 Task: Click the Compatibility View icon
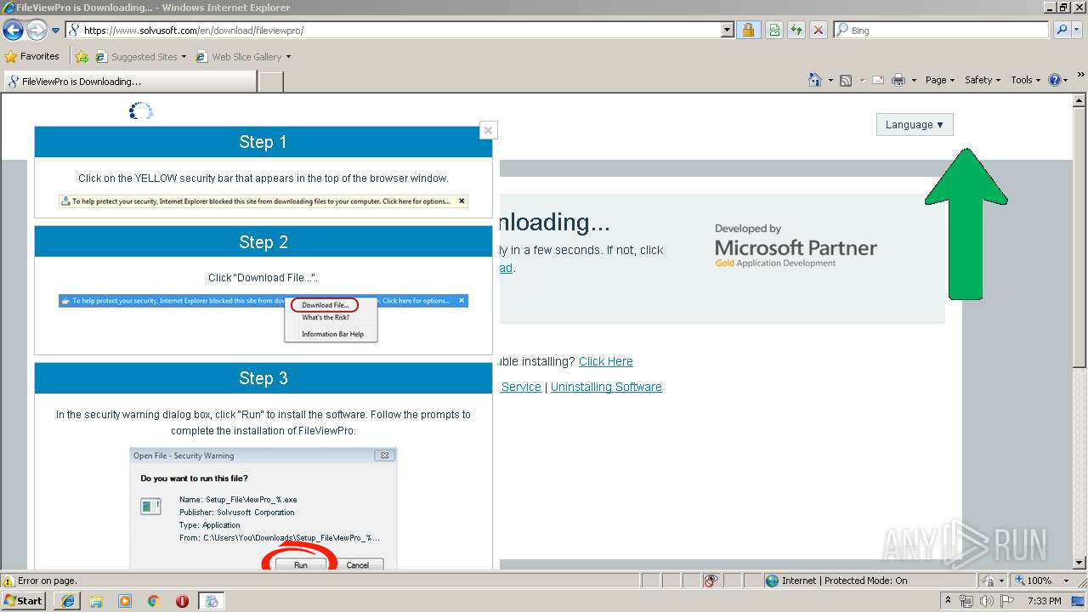point(774,30)
